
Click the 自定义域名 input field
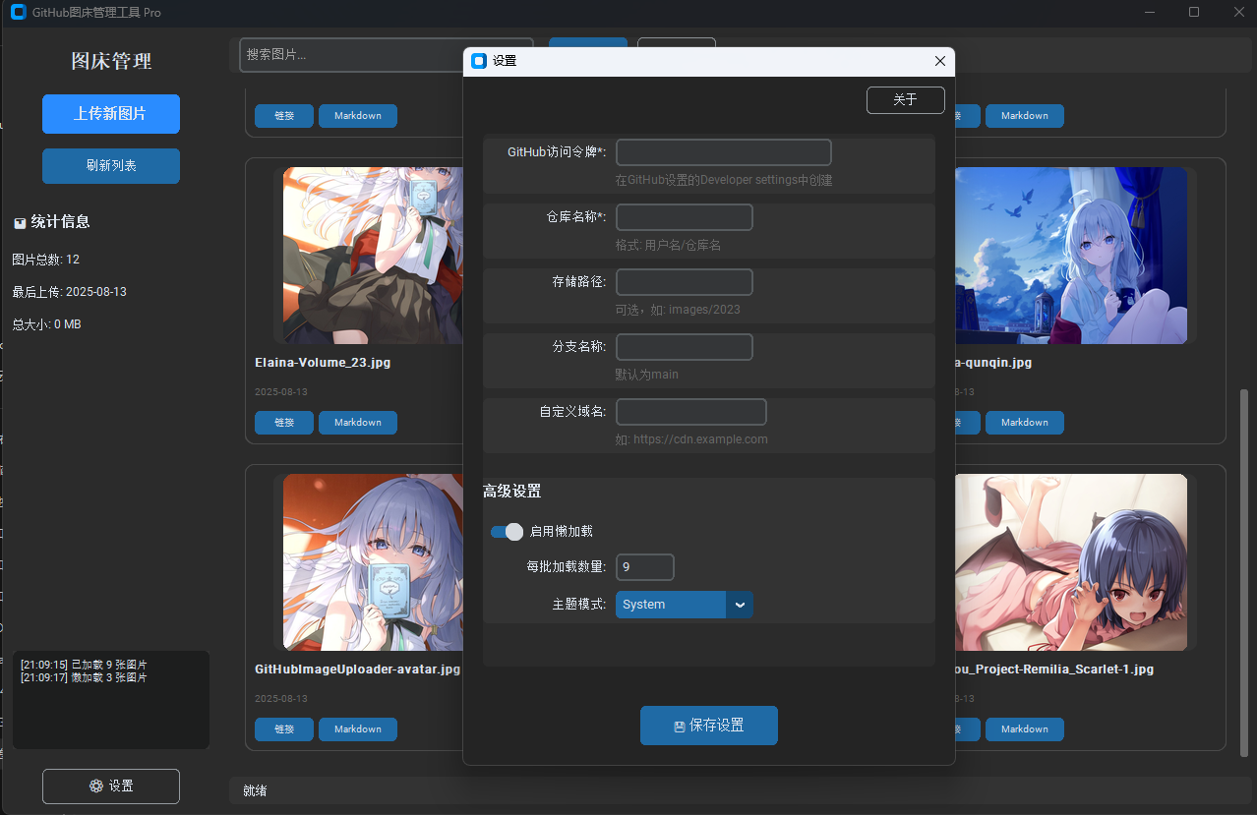[x=690, y=412]
